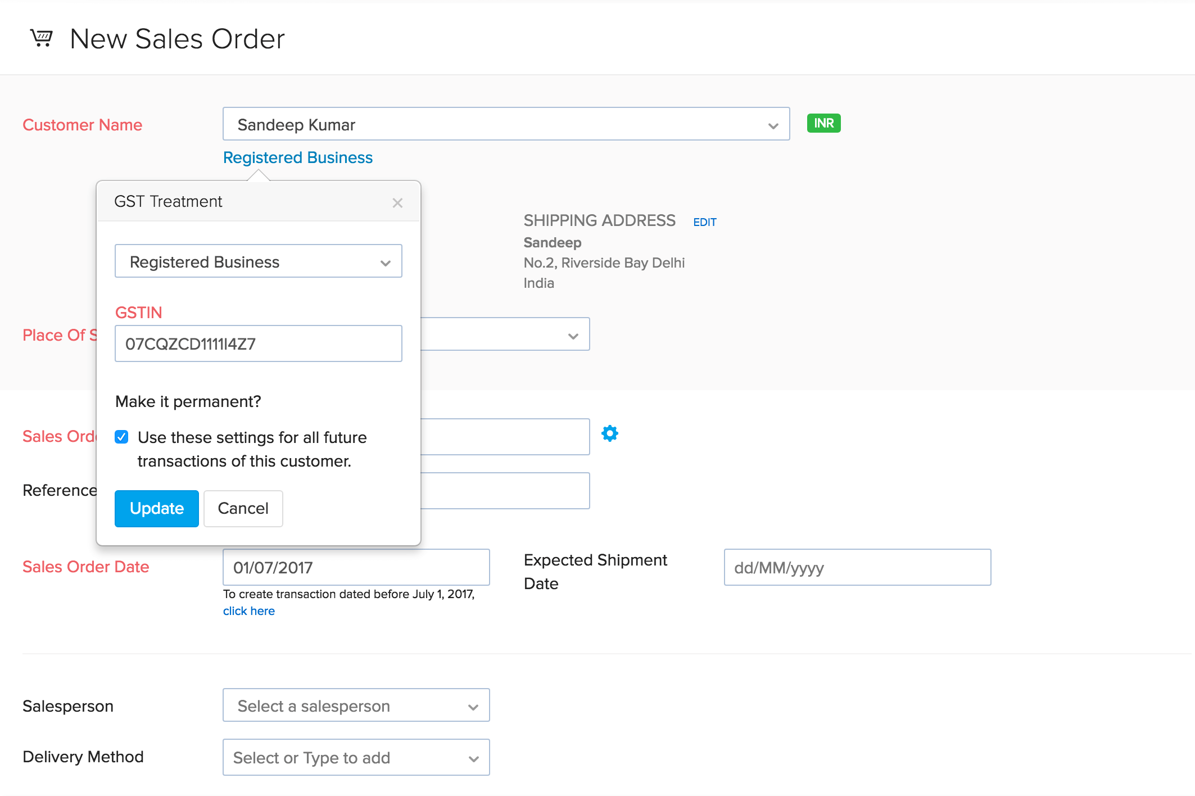
Task: Click Update button to save GST settings
Action: tap(156, 508)
